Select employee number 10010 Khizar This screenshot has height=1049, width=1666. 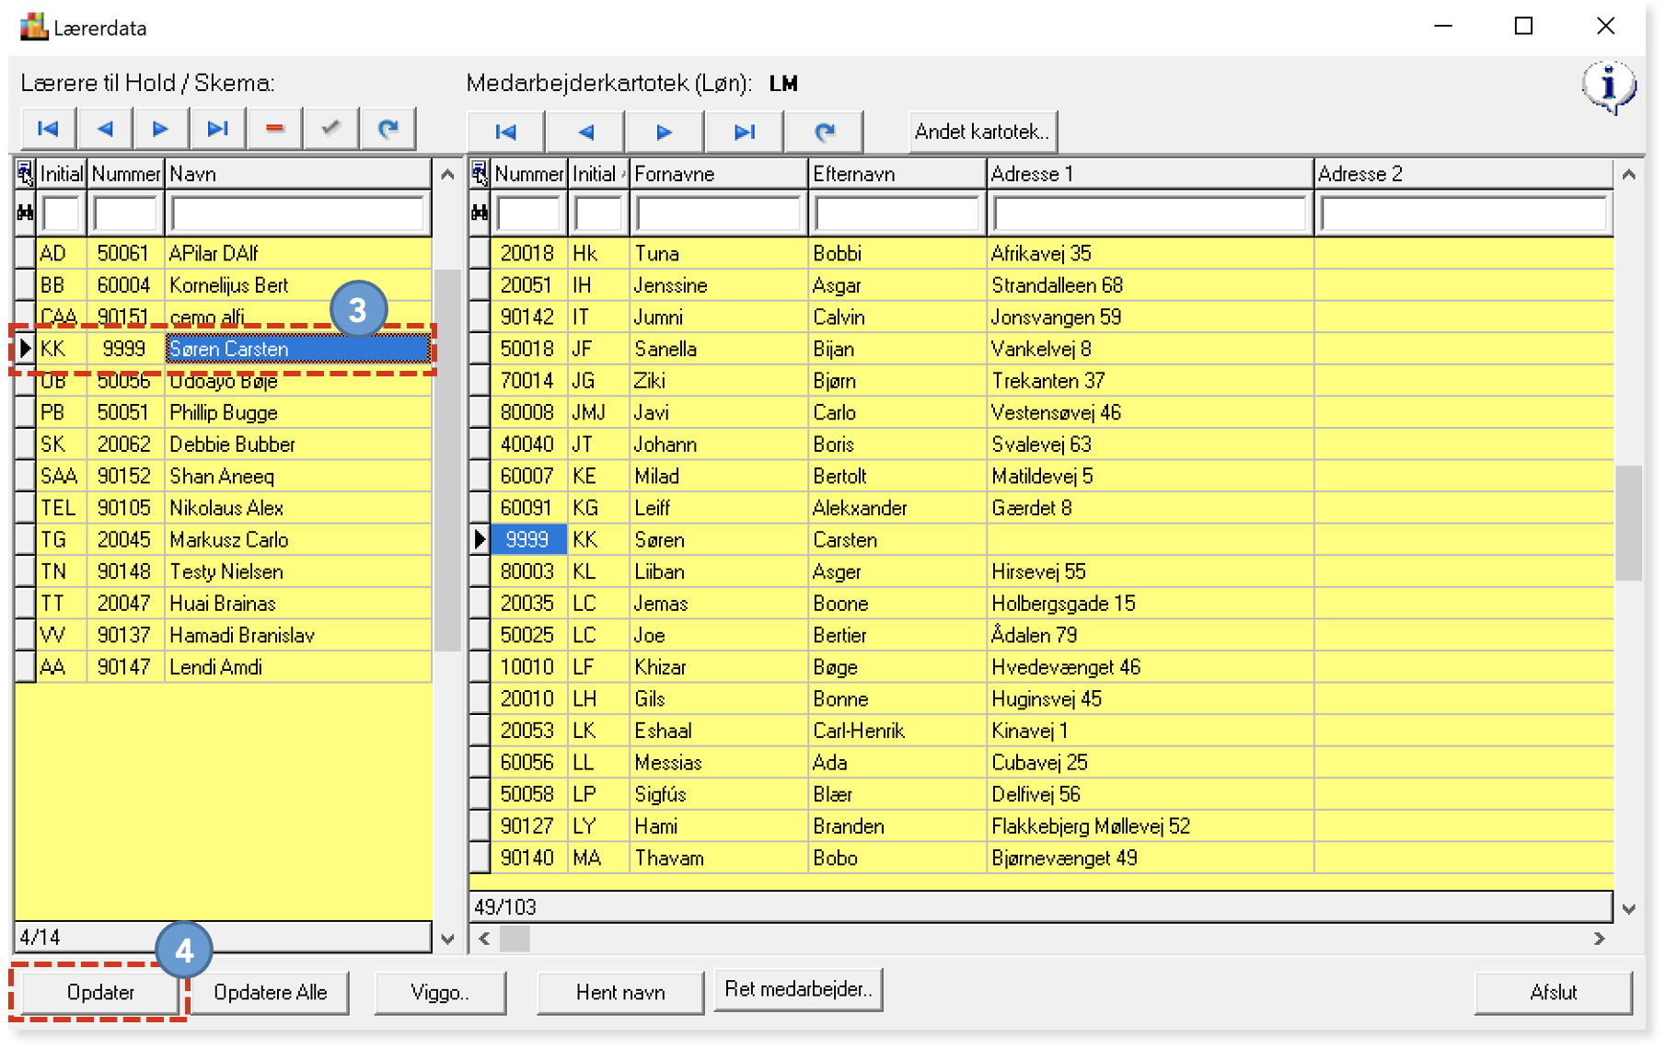tap(1041, 667)
